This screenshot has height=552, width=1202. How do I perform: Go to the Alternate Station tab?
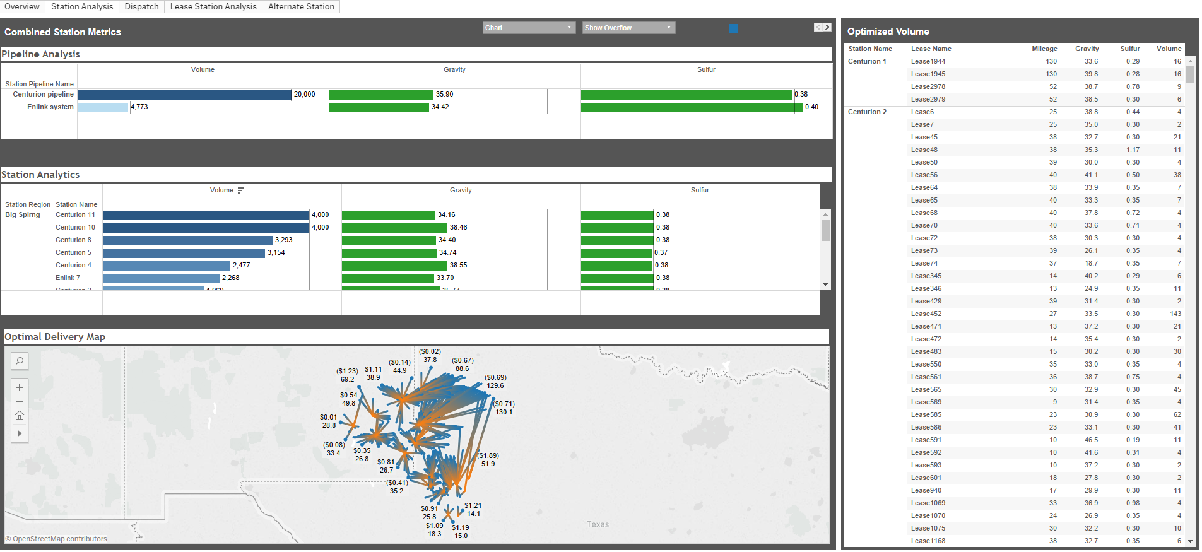(x=301, y=6)
